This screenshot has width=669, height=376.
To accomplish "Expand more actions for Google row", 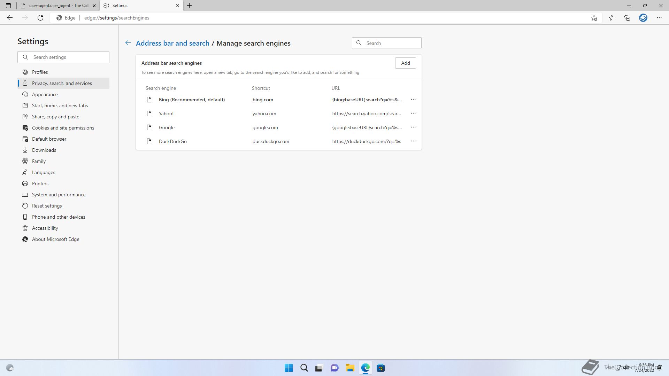I will point(413,127).
